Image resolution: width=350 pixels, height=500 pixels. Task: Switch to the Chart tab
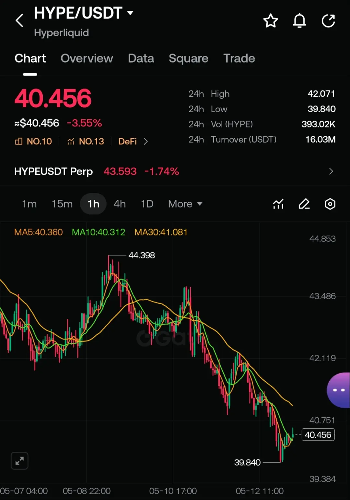(30, 58)
